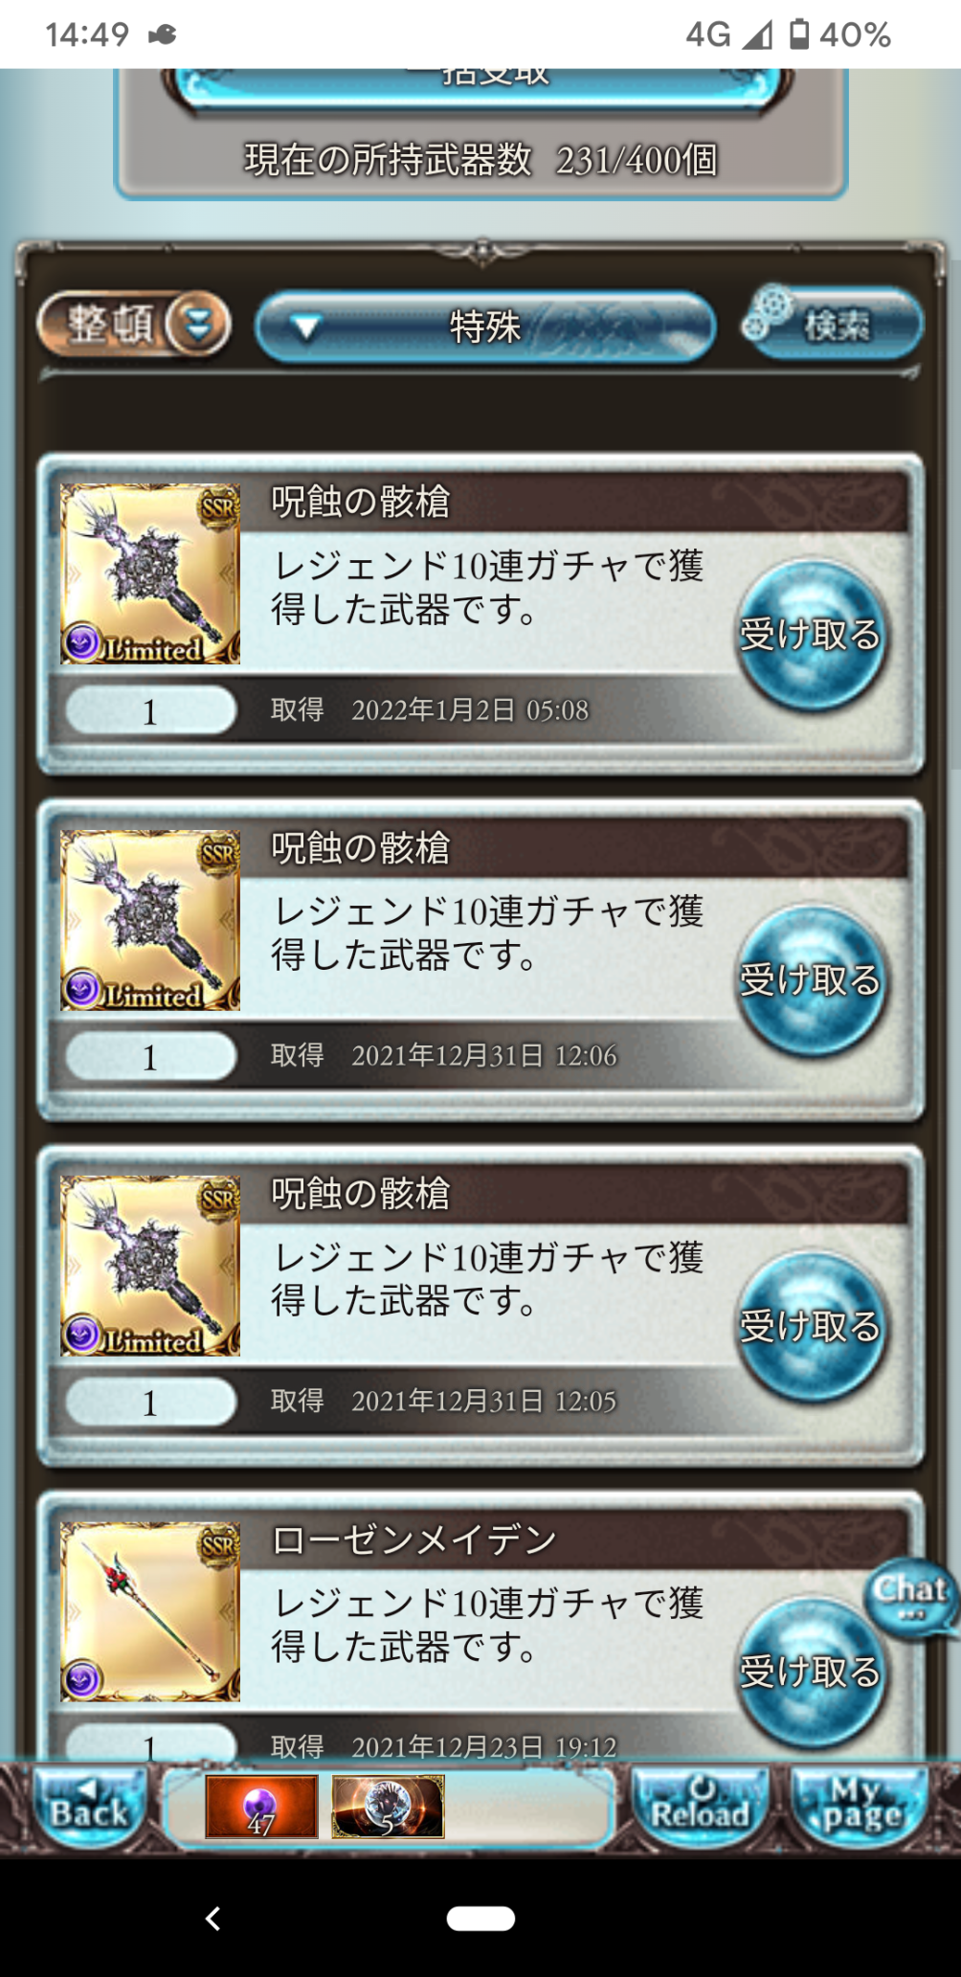Tap the Reload button
This screenshot has width=961, height=1977.
click(701, 1807)
